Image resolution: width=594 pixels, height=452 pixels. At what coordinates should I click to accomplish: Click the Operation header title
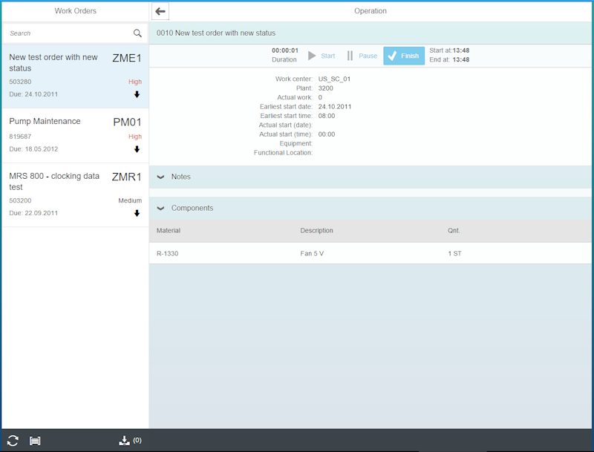click(x=371, y=11)
